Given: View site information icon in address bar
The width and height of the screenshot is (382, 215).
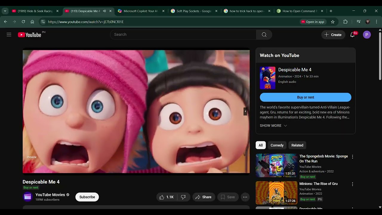Looking at the screenshot, I should point(43,22).
